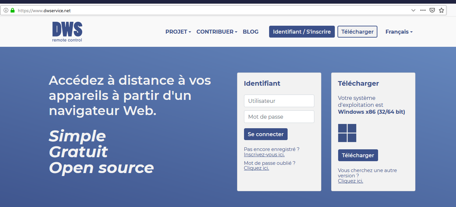Image resolution: width=456 pixels, height=207 pixels.
Task: Save page with the Pocket icon
Action: coord(432,11)
